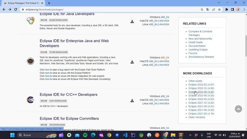Click Windows x86_64 link for Enterprise Java
Image resolution: width=247 pixels, height=139 pixels.
click(165, 58)
